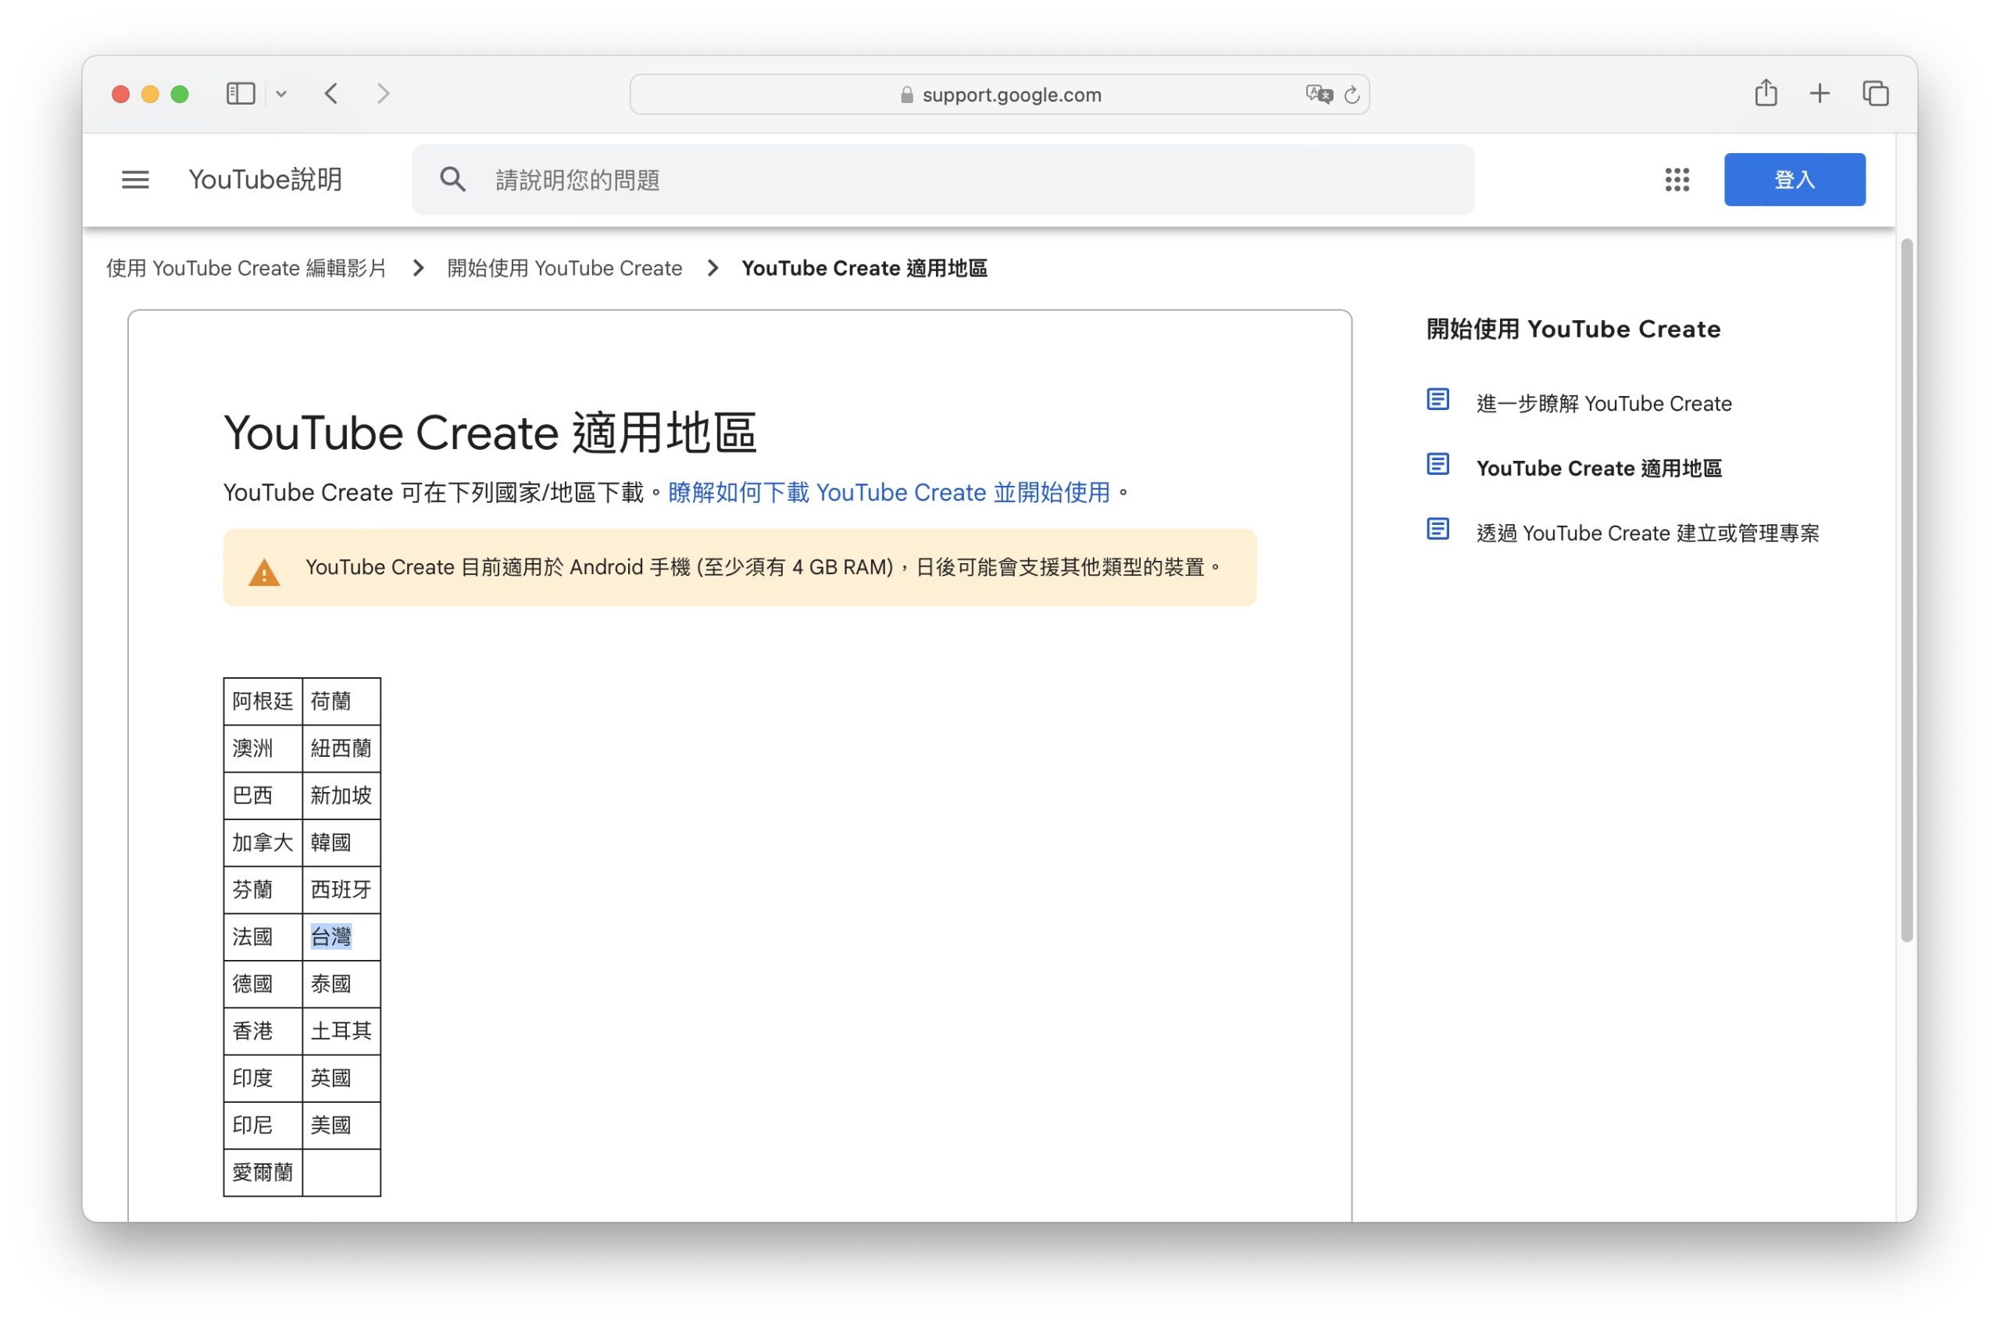Click table cell 韓國

coord(341,843)
